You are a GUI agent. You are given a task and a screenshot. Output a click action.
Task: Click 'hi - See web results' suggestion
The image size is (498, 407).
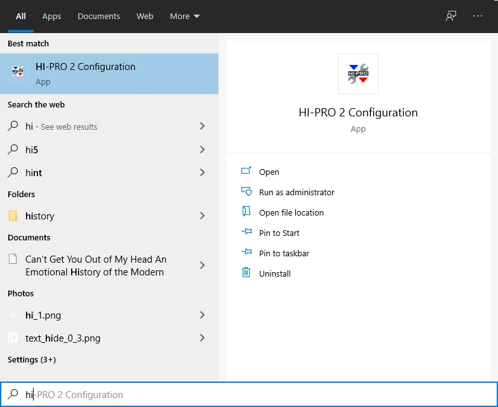pos(109,126)
